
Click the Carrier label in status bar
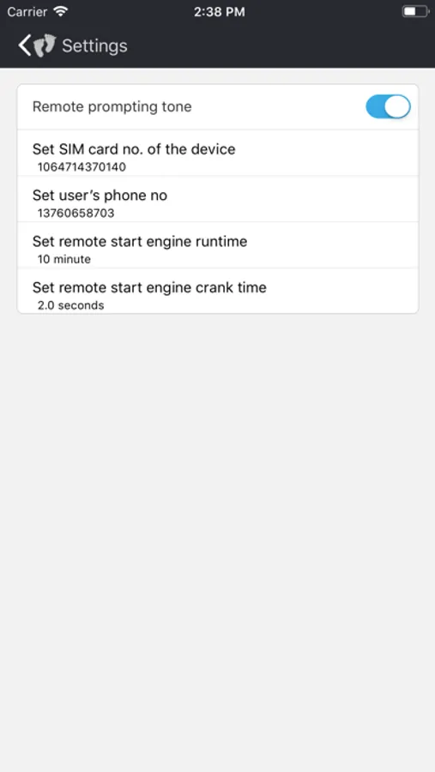(x=27, y=11)
